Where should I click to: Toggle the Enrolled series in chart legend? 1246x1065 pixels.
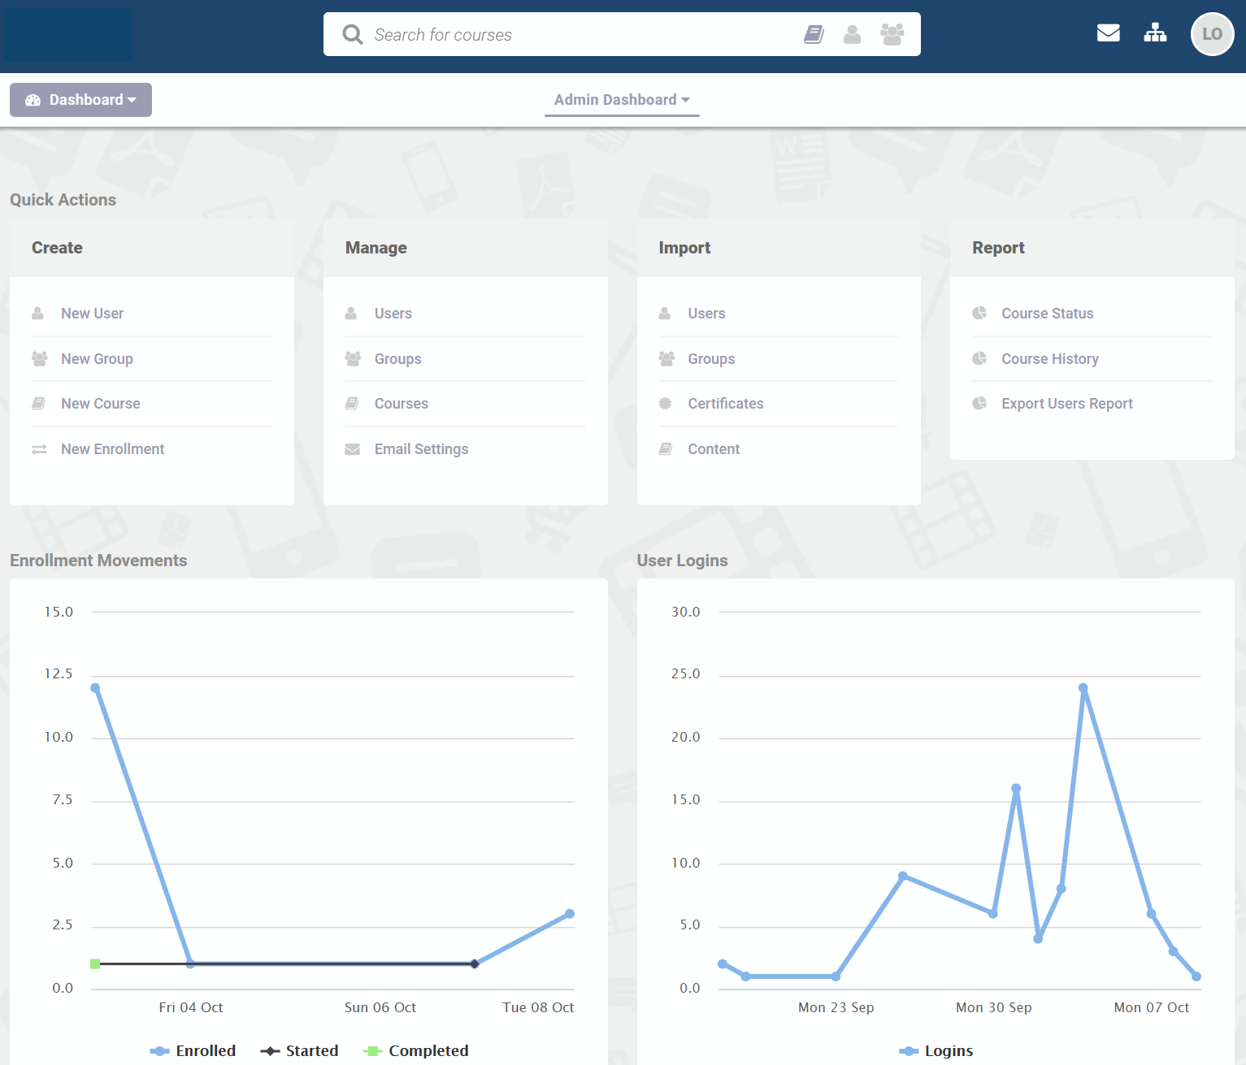(x=193, y=1050)
